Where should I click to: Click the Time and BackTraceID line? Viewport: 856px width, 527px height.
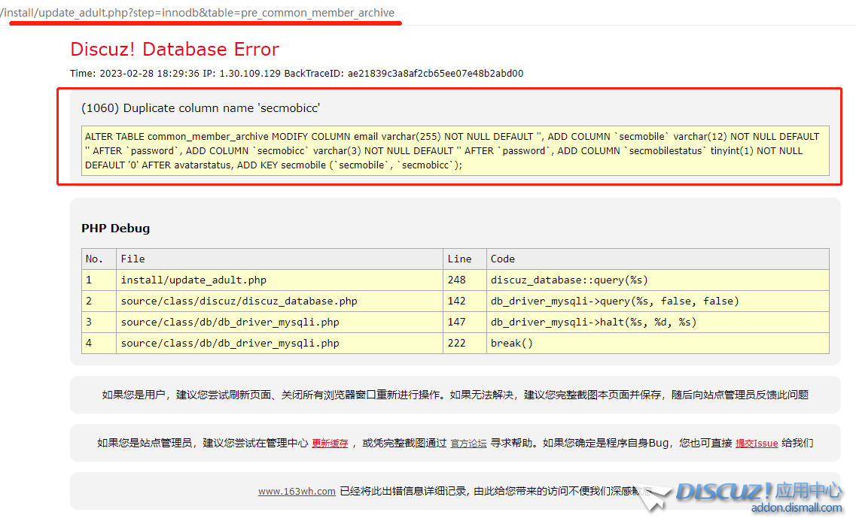[x=297, y=74]
